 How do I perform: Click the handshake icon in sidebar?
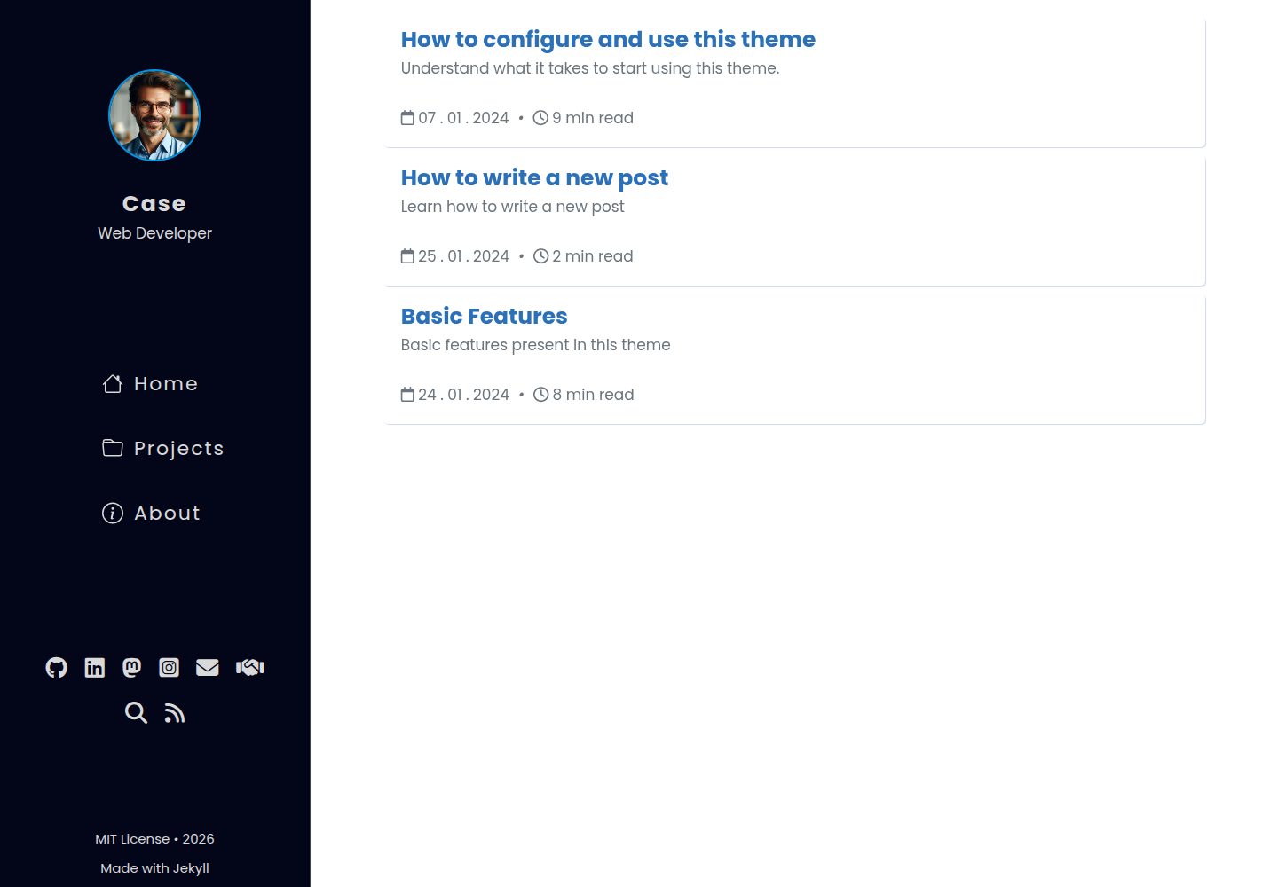click(x=250, y=667)
